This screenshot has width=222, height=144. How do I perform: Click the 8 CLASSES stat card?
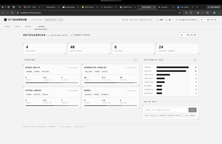pyautogui.click(x=133, y=49)
